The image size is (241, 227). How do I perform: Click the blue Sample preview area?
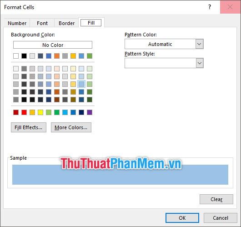(x=120, y=175)
